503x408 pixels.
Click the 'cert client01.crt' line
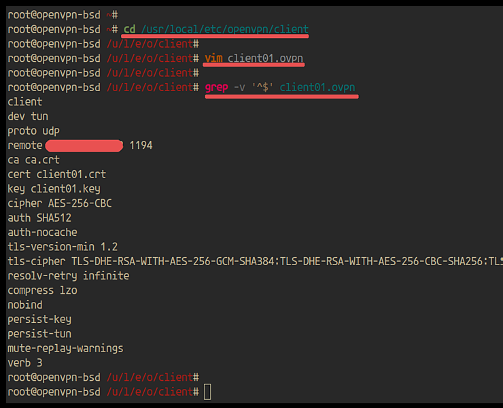point(56,174)
